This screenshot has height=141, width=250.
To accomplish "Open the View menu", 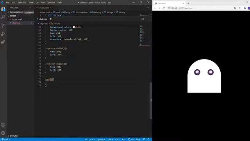I will point(31,3).
